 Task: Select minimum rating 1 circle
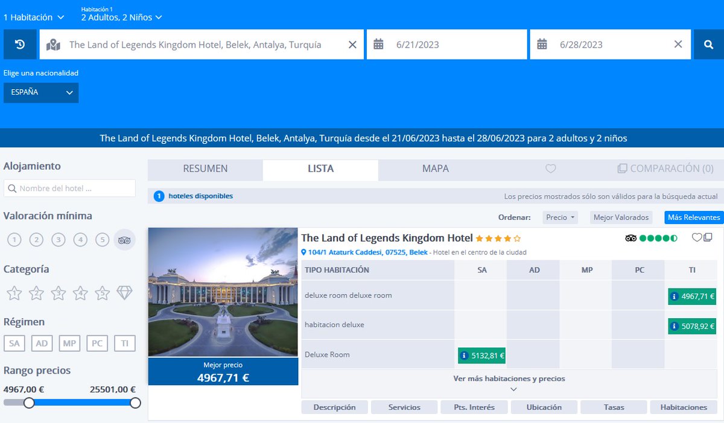coord(14,240)
